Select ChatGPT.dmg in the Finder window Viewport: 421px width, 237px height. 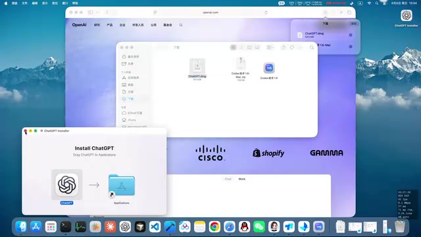[197, 66]
